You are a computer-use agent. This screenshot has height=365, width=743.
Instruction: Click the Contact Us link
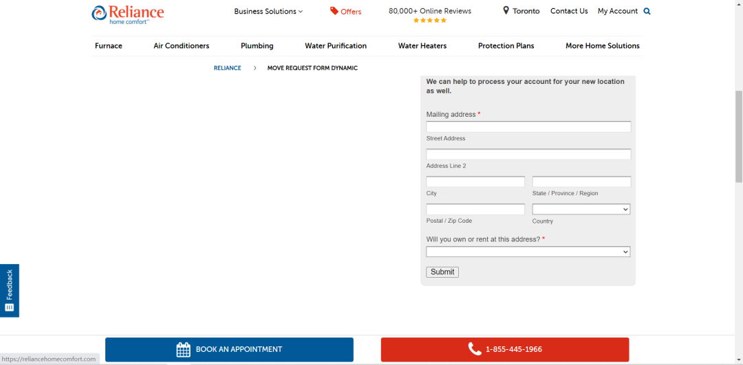[569, 11]
